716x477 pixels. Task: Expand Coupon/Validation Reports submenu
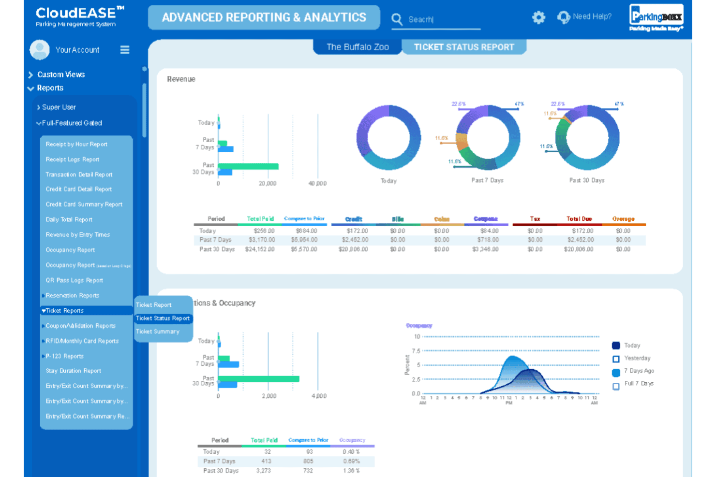43,326
